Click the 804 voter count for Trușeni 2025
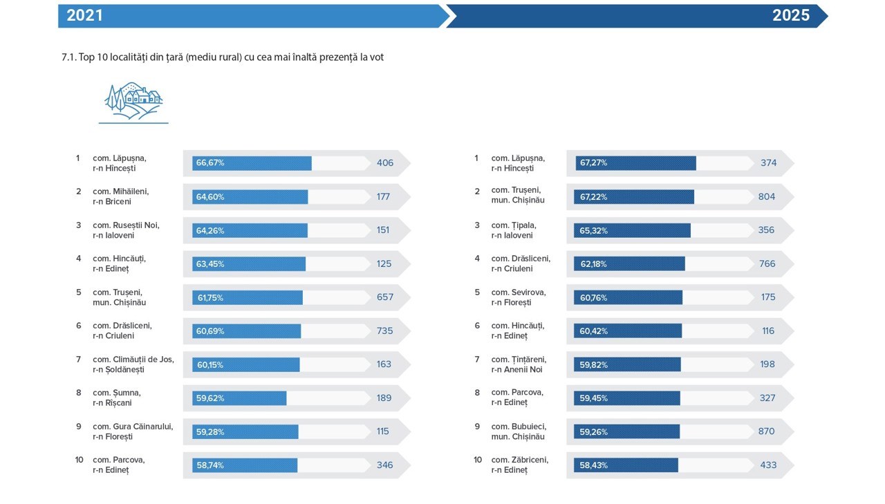This screenshot has width=885, height=504. [767, 197]
